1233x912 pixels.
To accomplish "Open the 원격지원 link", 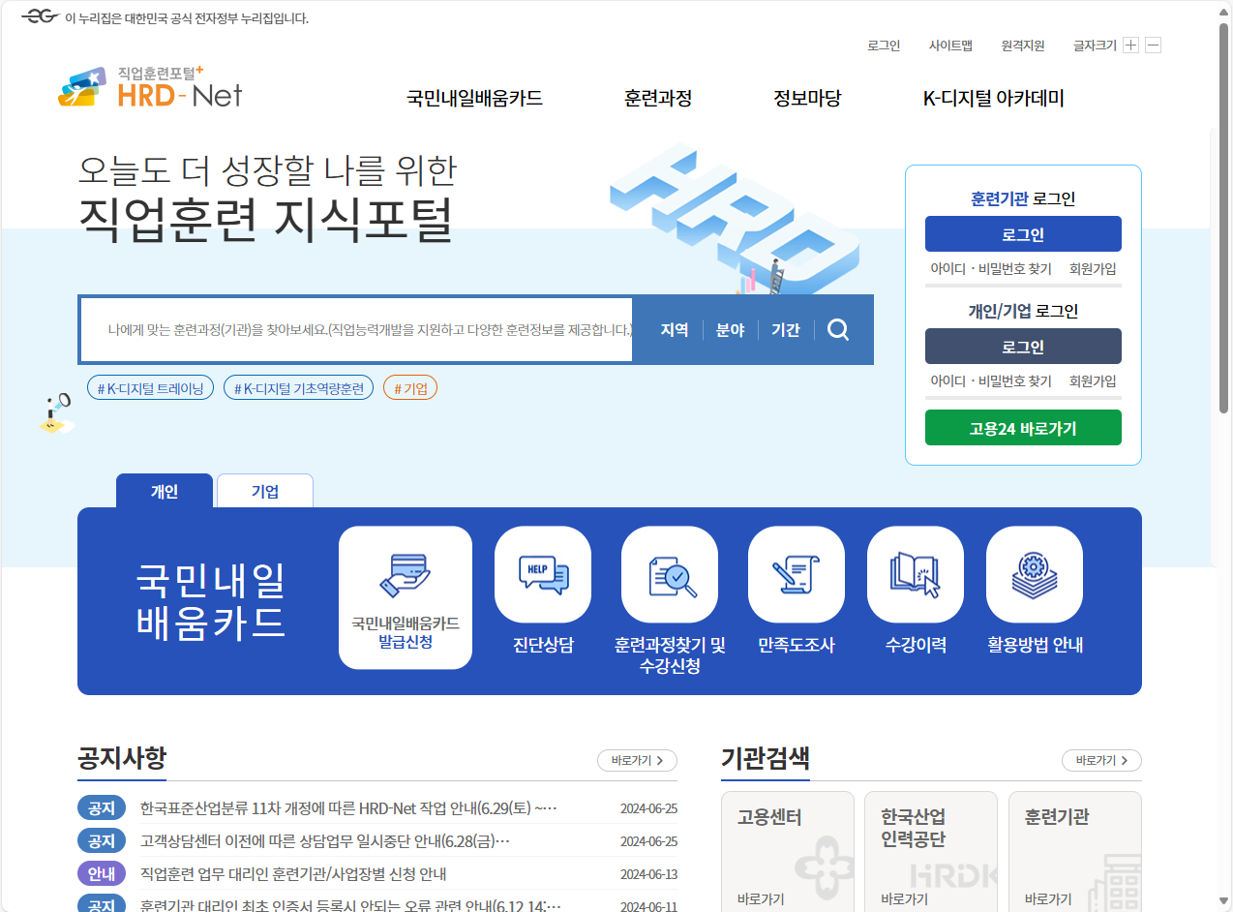I will click(1023, 46).
